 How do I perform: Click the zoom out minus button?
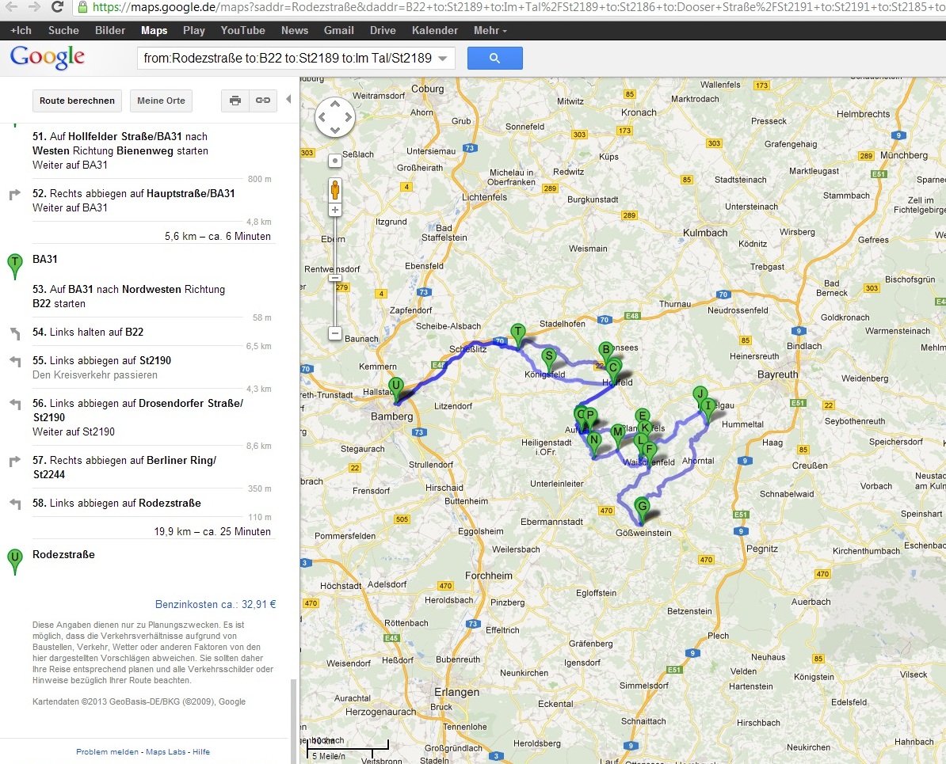(x=335, y=333)
